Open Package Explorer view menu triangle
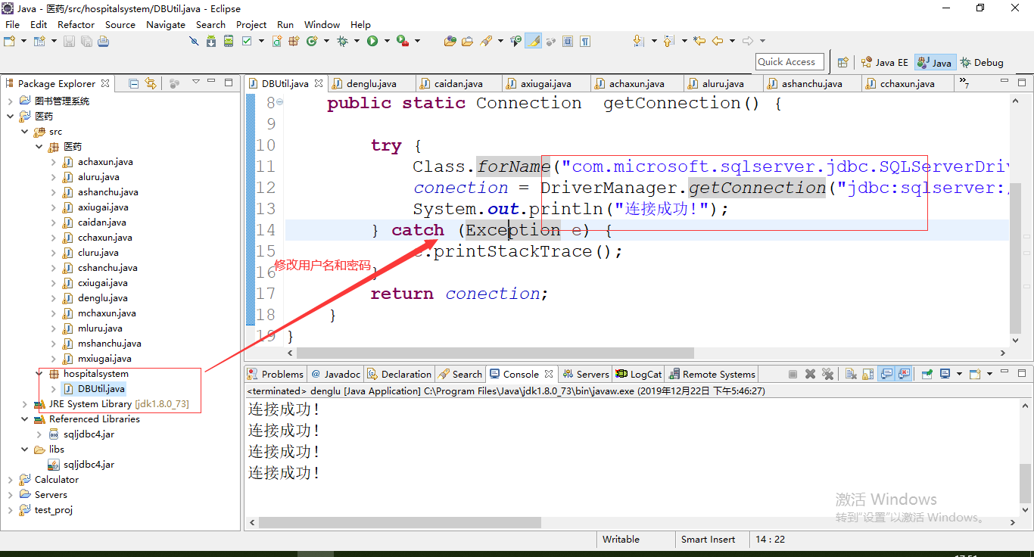1034x557 pixels. (195, 82)
